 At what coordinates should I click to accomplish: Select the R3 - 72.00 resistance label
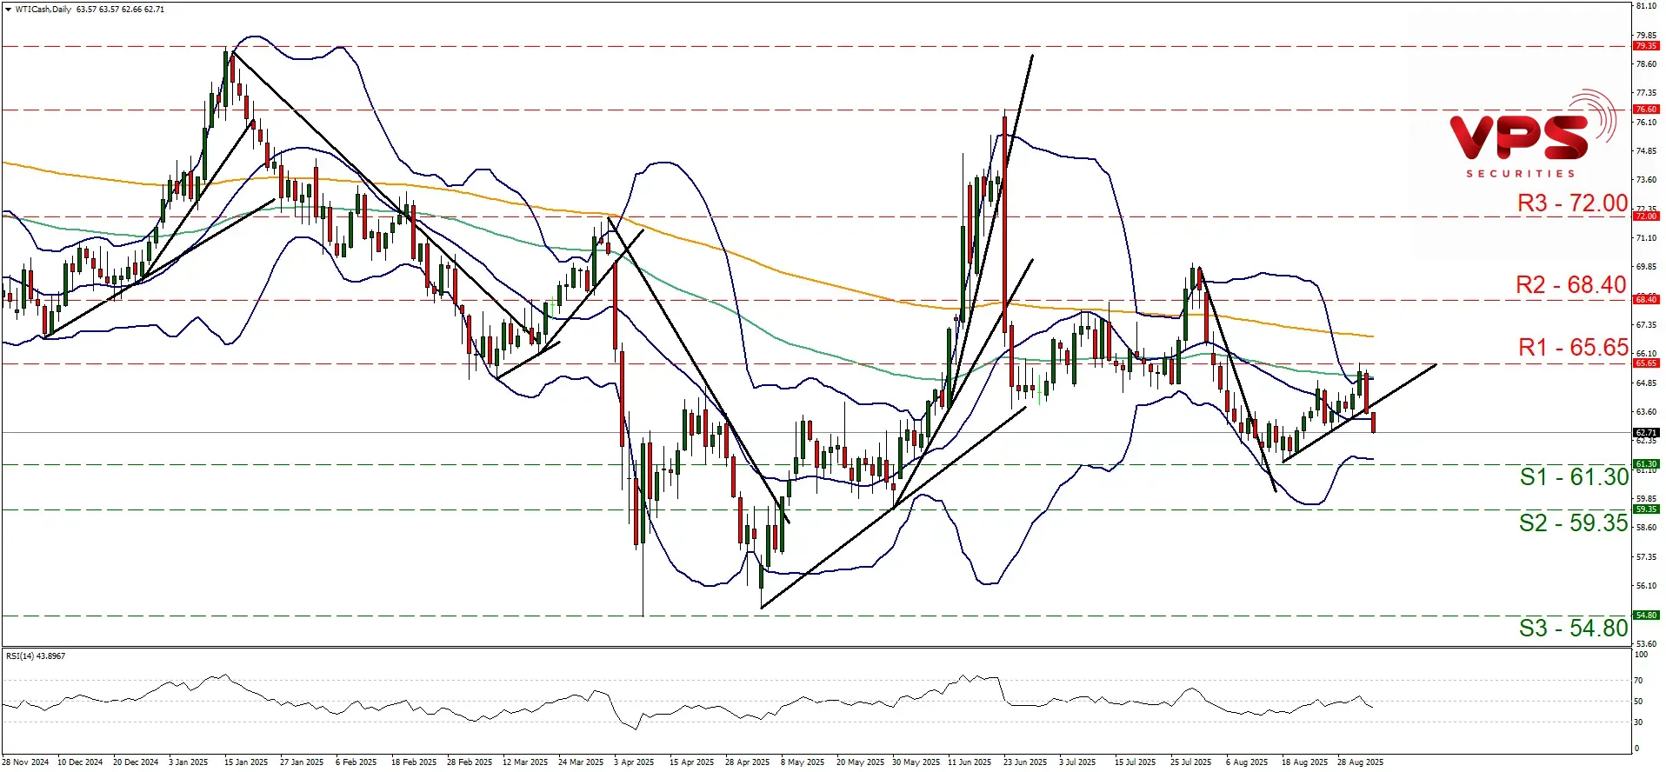1571,203
